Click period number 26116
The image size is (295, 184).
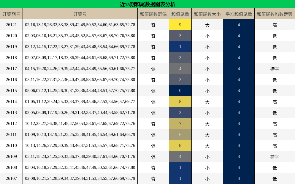pyautogui.click(x=11, y=80)
